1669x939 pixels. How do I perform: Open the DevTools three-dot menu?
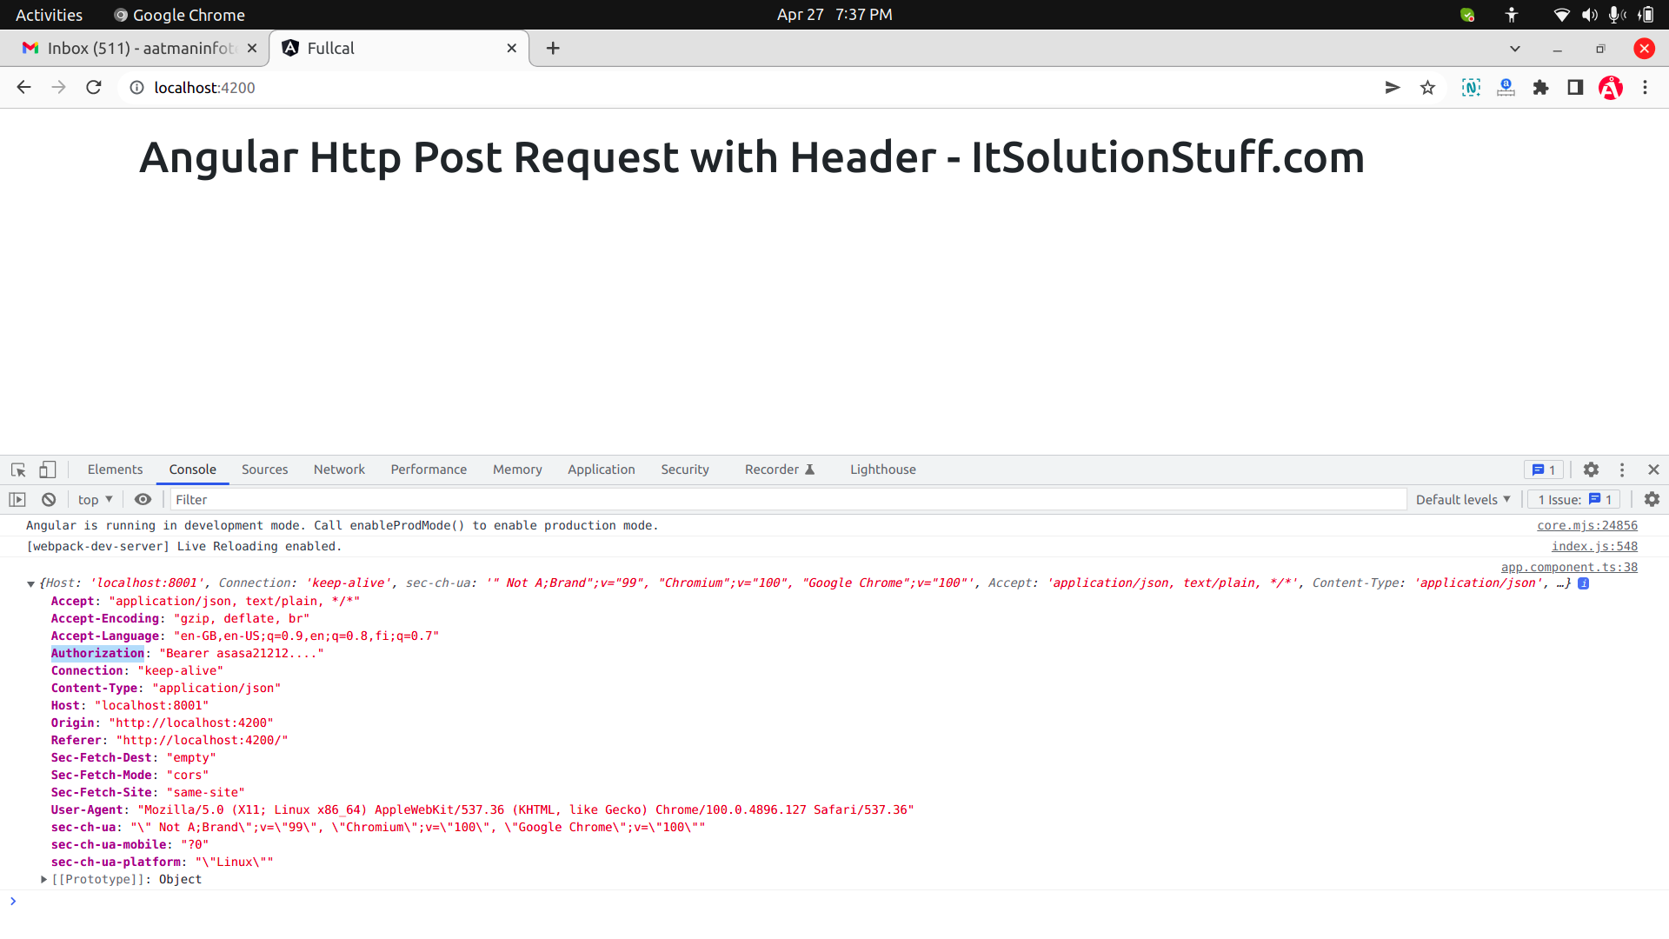[1622, 469]
